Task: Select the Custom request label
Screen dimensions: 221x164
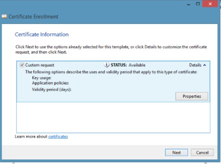Action: [x=39, y=65]
